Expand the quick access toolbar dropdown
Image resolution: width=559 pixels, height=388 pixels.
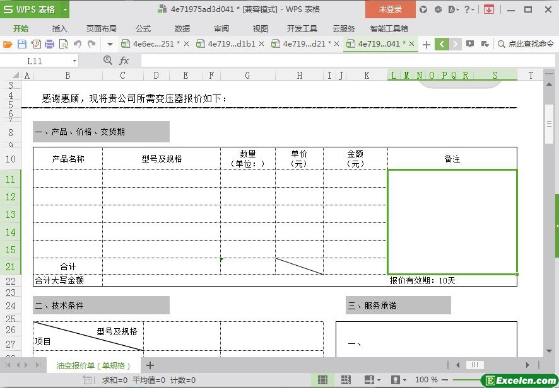[x=110, y=44]
